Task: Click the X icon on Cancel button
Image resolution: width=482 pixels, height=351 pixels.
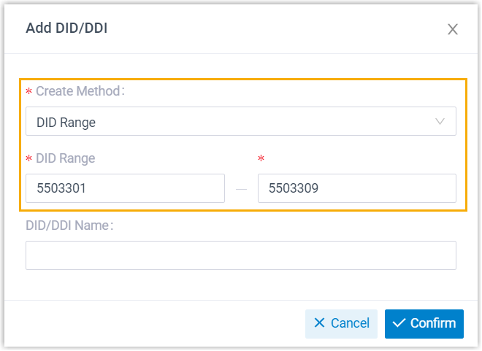Action: (319, 323)
